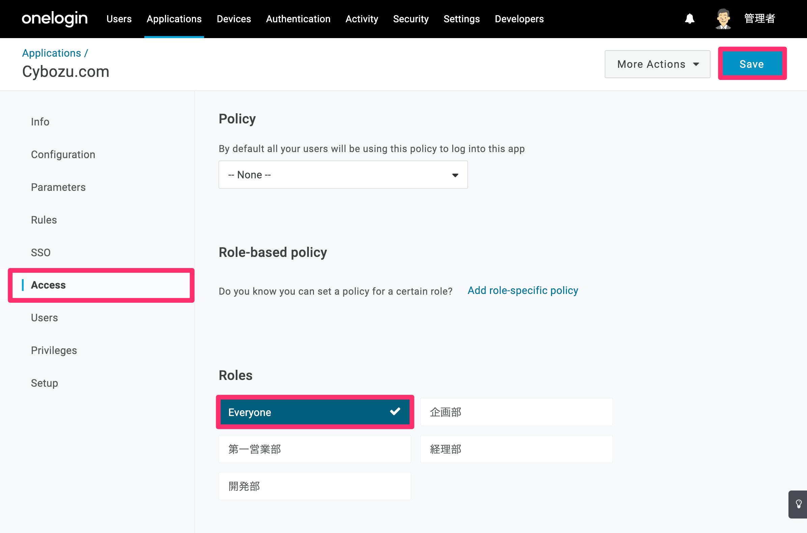Switch to the sidebar Users tab
The image size is (807, 533).
tap(44, 318)
